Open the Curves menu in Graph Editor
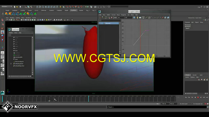The image size is (209, 117). tap(113, 15)
